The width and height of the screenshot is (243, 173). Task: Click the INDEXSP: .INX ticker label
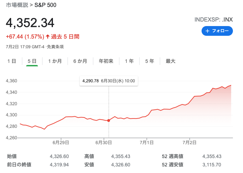213,20
